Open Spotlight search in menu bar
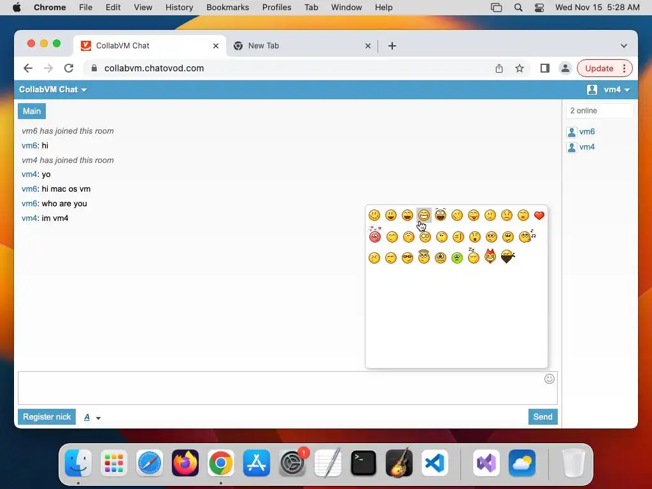 pyautogui.click(x=518, y=8)
